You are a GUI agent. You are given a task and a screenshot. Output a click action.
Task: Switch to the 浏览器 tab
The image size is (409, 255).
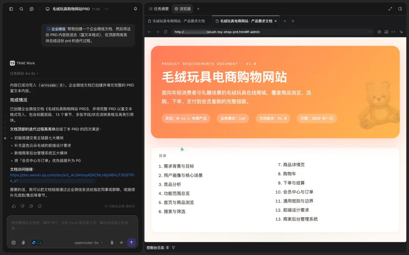(x=182, y=9)
